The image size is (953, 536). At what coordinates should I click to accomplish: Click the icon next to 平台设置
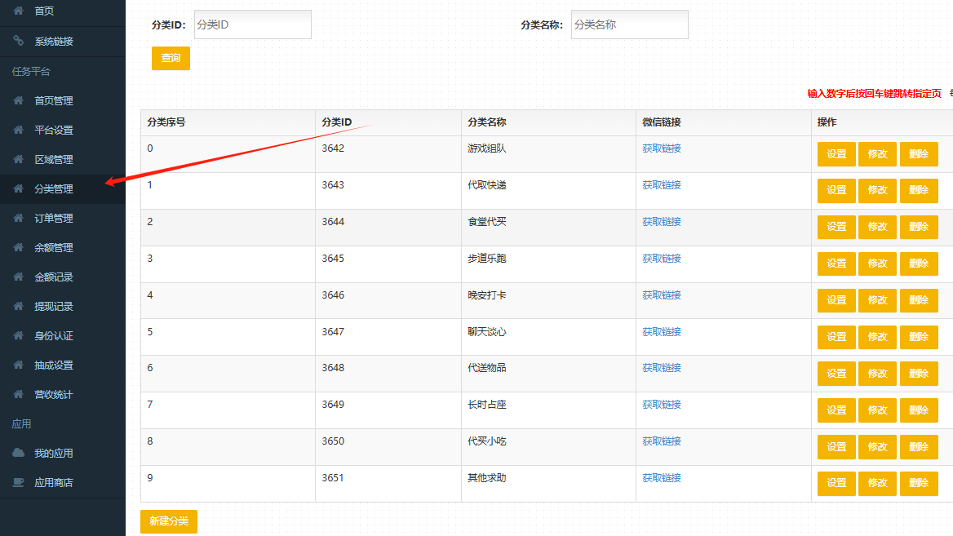[x=18, y=131]
